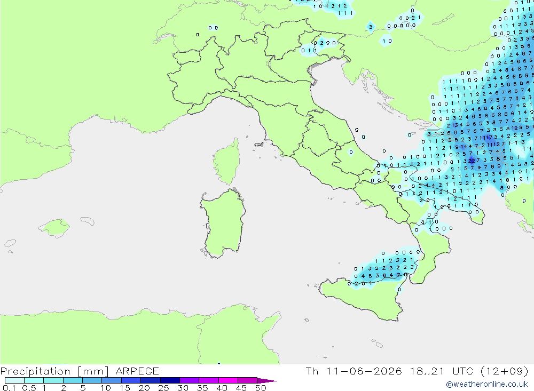Pick the 15–20 mm legend swatch
The width and height of the screenshot is (534, 391).
click(x=131, y=380)
